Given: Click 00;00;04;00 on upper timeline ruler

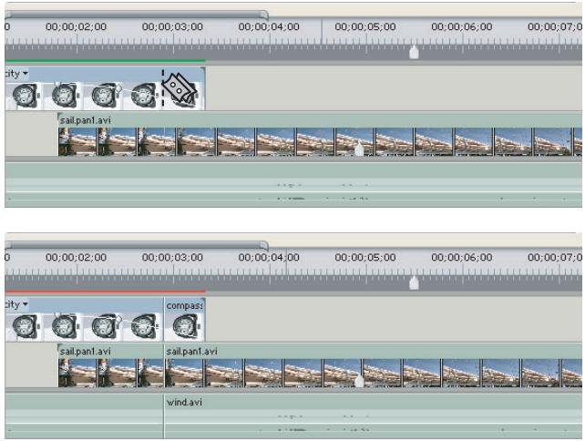Looking at the screenshot, I should (x=269, y=26).
